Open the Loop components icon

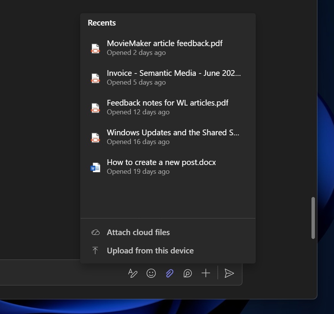[x=188, y=273]
